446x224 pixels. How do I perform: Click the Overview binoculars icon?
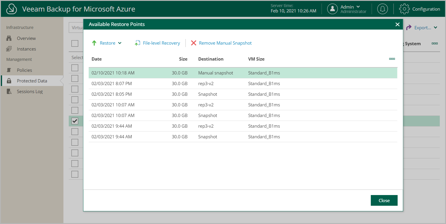(9, 38)
